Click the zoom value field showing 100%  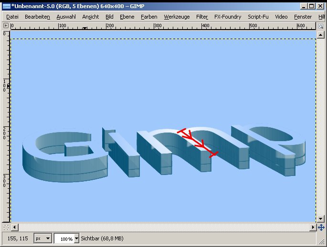point(64,239)
